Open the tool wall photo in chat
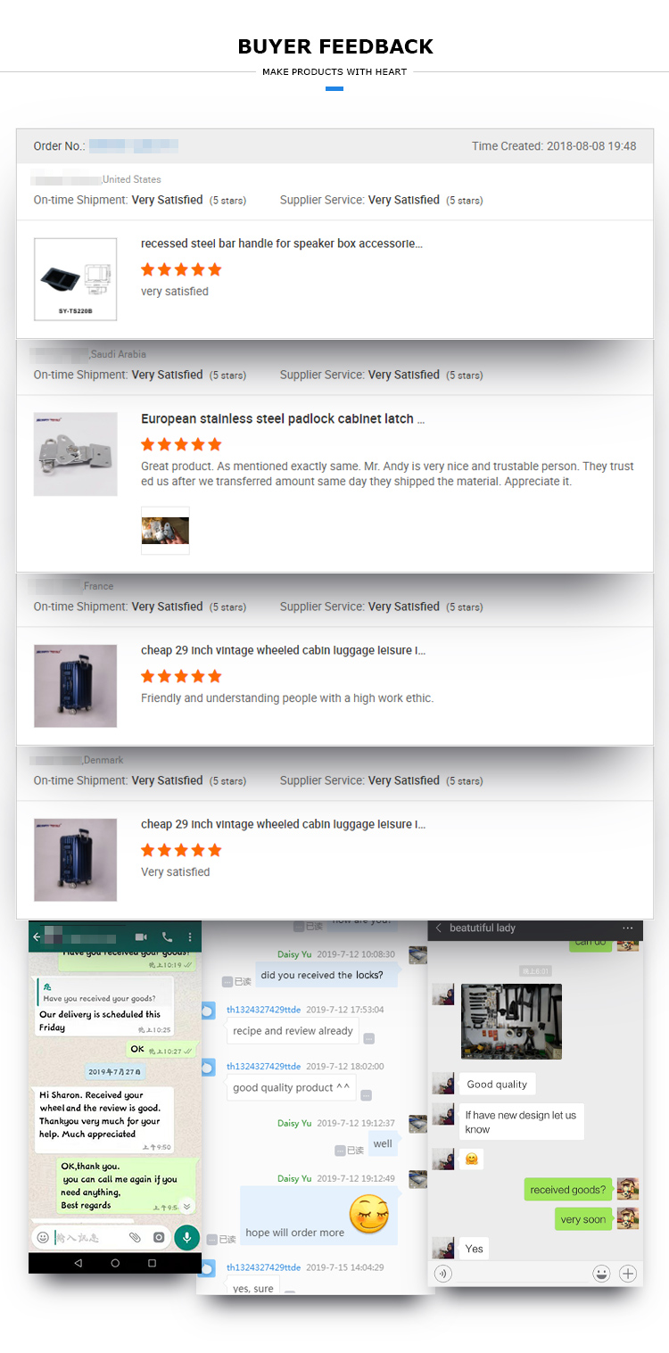Screen dimensions: 669x1353 (x=511, y=1021)
